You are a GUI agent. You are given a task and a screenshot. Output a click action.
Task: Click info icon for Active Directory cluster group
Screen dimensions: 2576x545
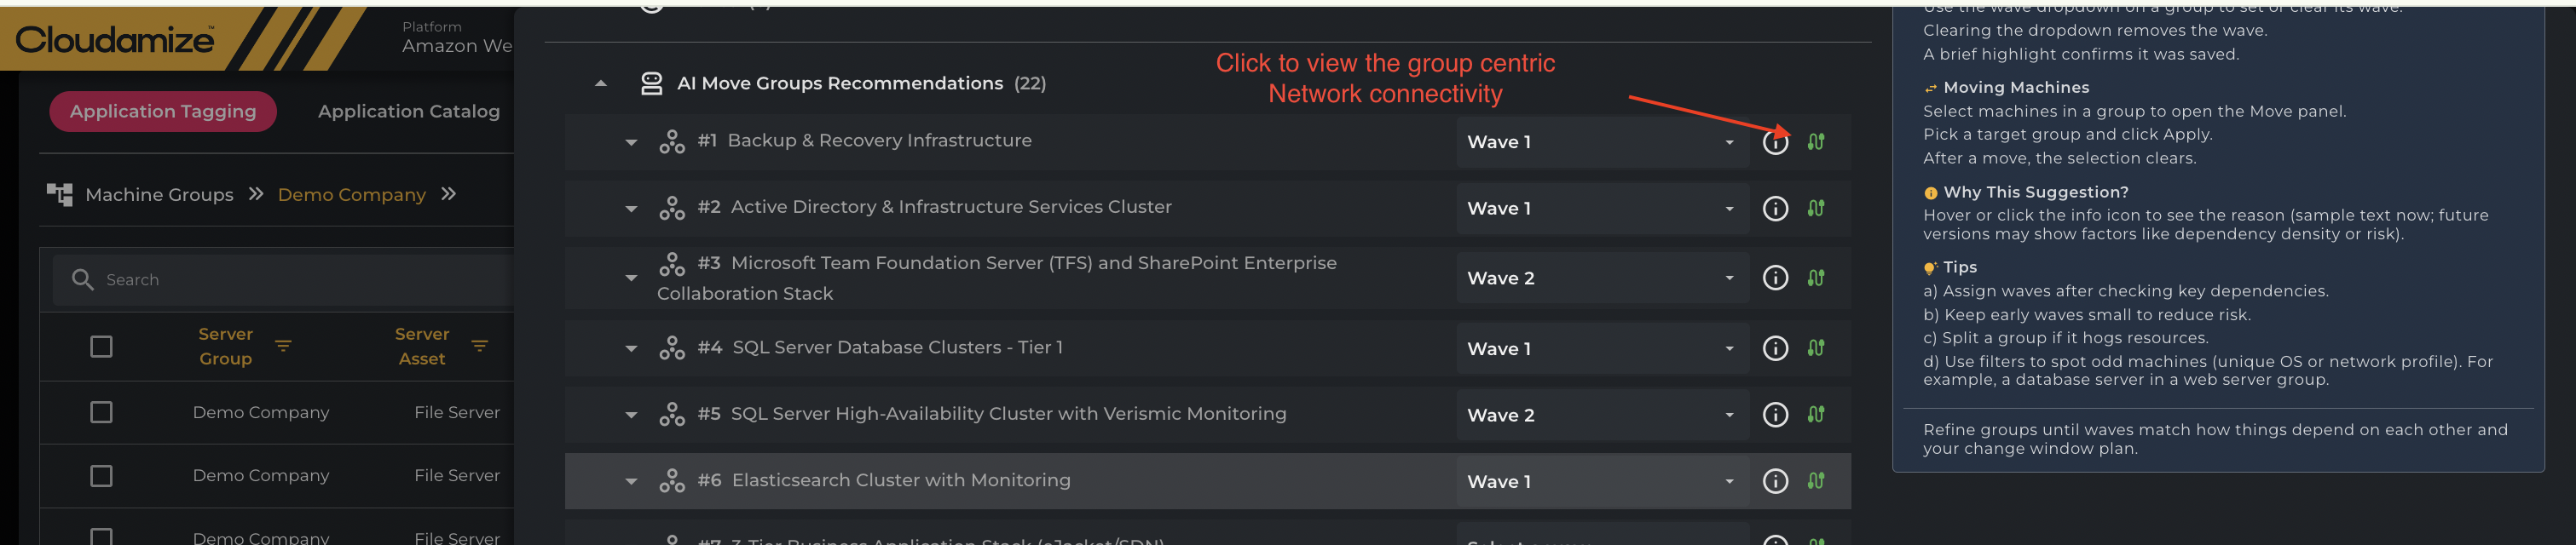click(x=1775, y=209)
